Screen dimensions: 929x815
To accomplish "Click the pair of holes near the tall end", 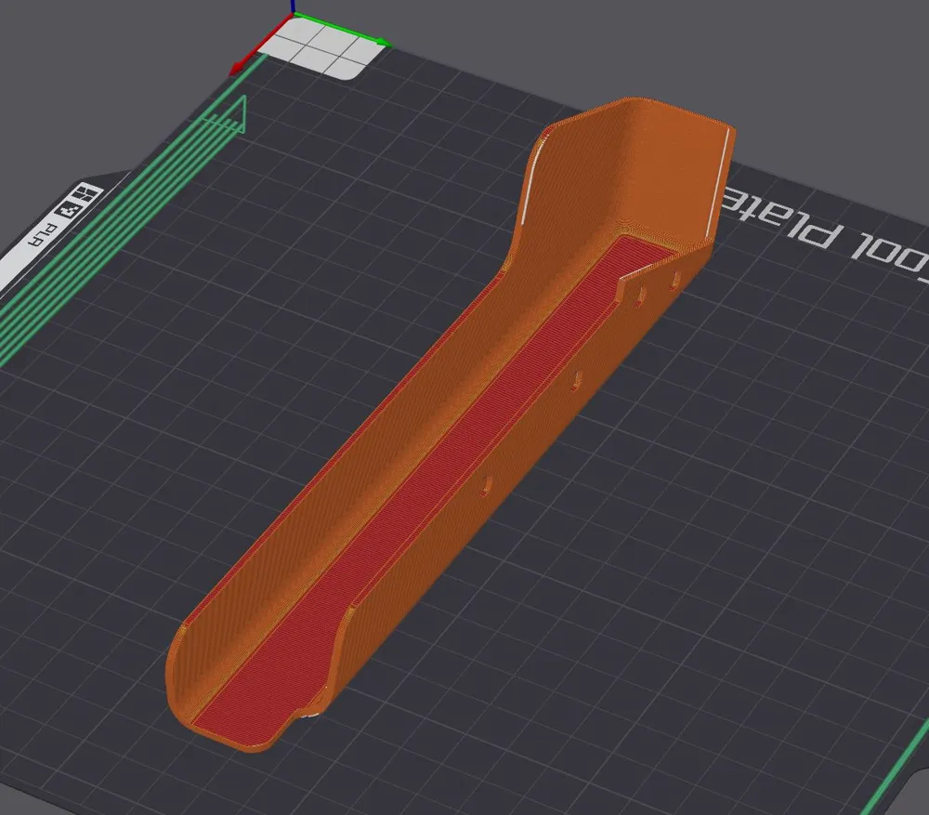I will click(x=658, y=285).
